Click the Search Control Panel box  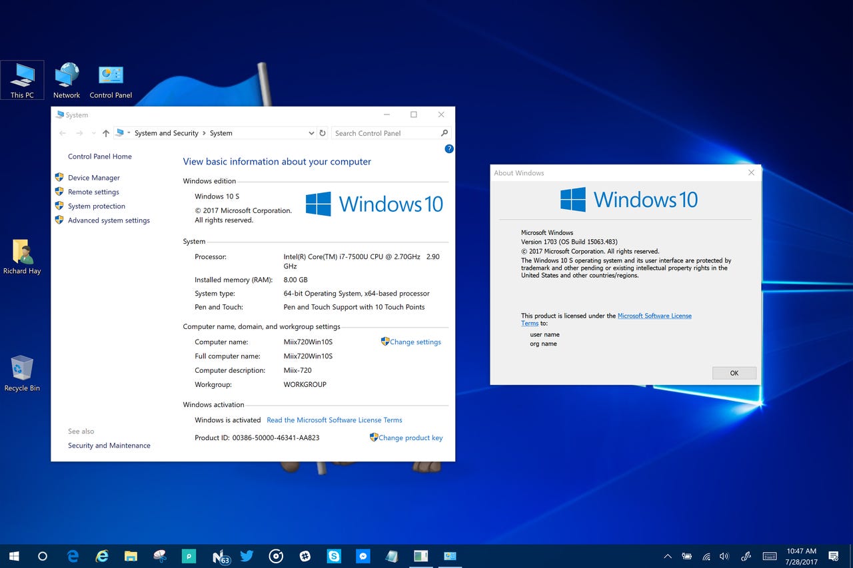point(387,133)
